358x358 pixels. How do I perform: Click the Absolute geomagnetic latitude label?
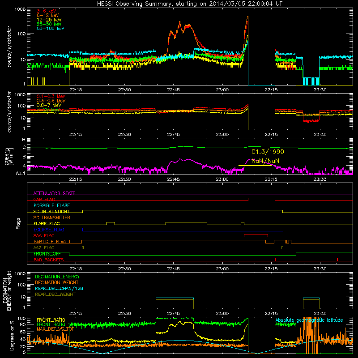coord(309,320)
